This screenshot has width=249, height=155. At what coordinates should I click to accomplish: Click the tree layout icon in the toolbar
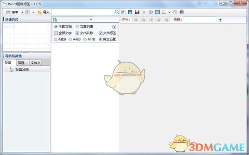pos(28,12)
